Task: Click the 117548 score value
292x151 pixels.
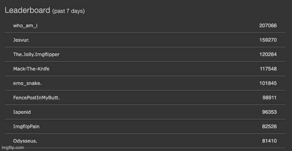Action: coord(268,69)
